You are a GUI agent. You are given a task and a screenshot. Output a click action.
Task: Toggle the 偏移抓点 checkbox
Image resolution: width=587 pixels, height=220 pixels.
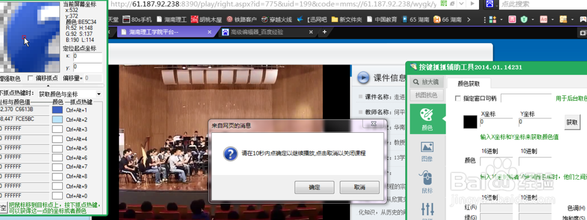pyautogui.click(x=31, y=78)
